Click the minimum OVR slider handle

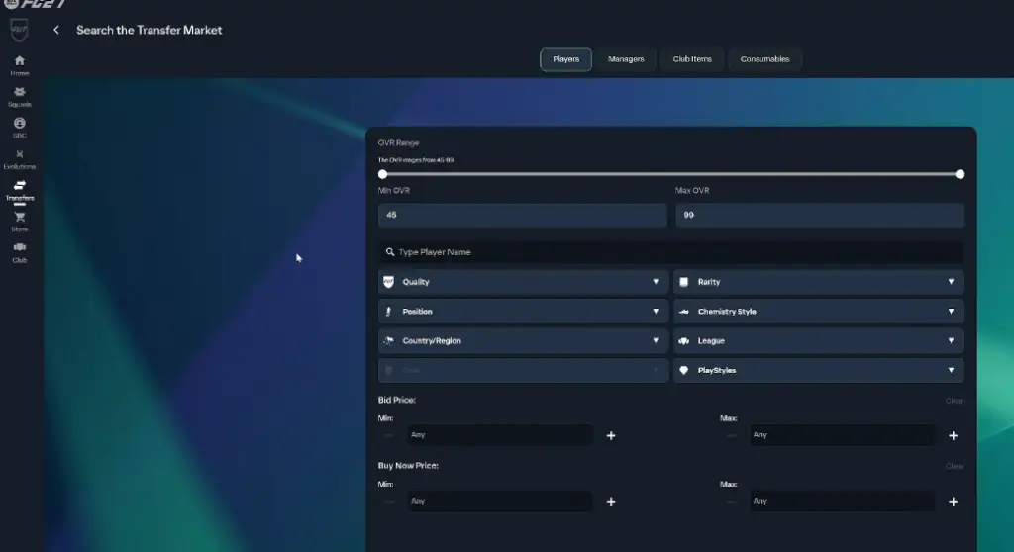point(383,174)
